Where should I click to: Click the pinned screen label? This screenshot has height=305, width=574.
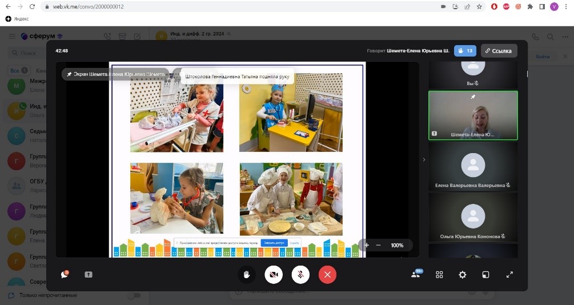[116, 74]
